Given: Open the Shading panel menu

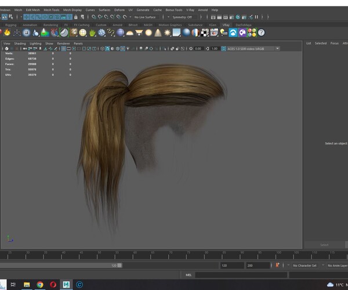Looking at the screenshot, I should (20, 43).
